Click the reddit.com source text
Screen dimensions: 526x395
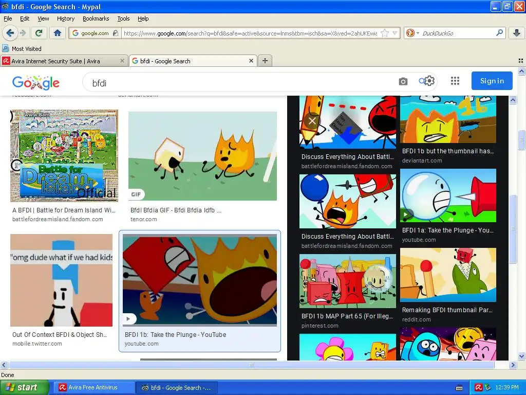tap(416, 319)
